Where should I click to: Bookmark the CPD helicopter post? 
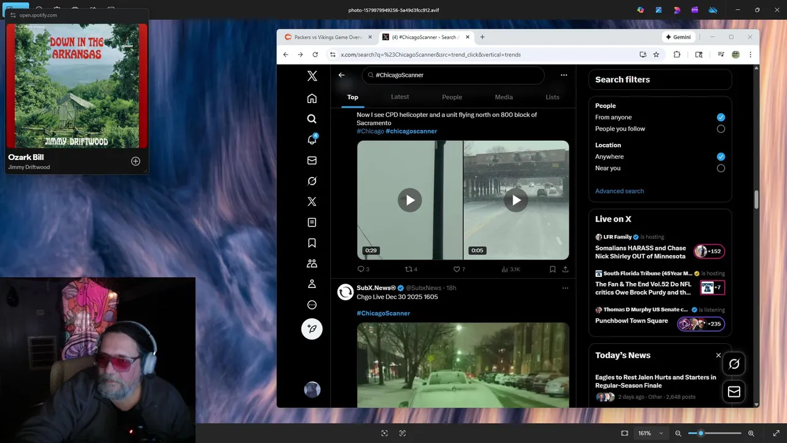tap(552, 269)
